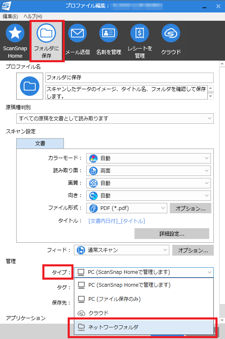Click the 向き auto rotation icon
This screenshot has height=339, width=225.
93,196
